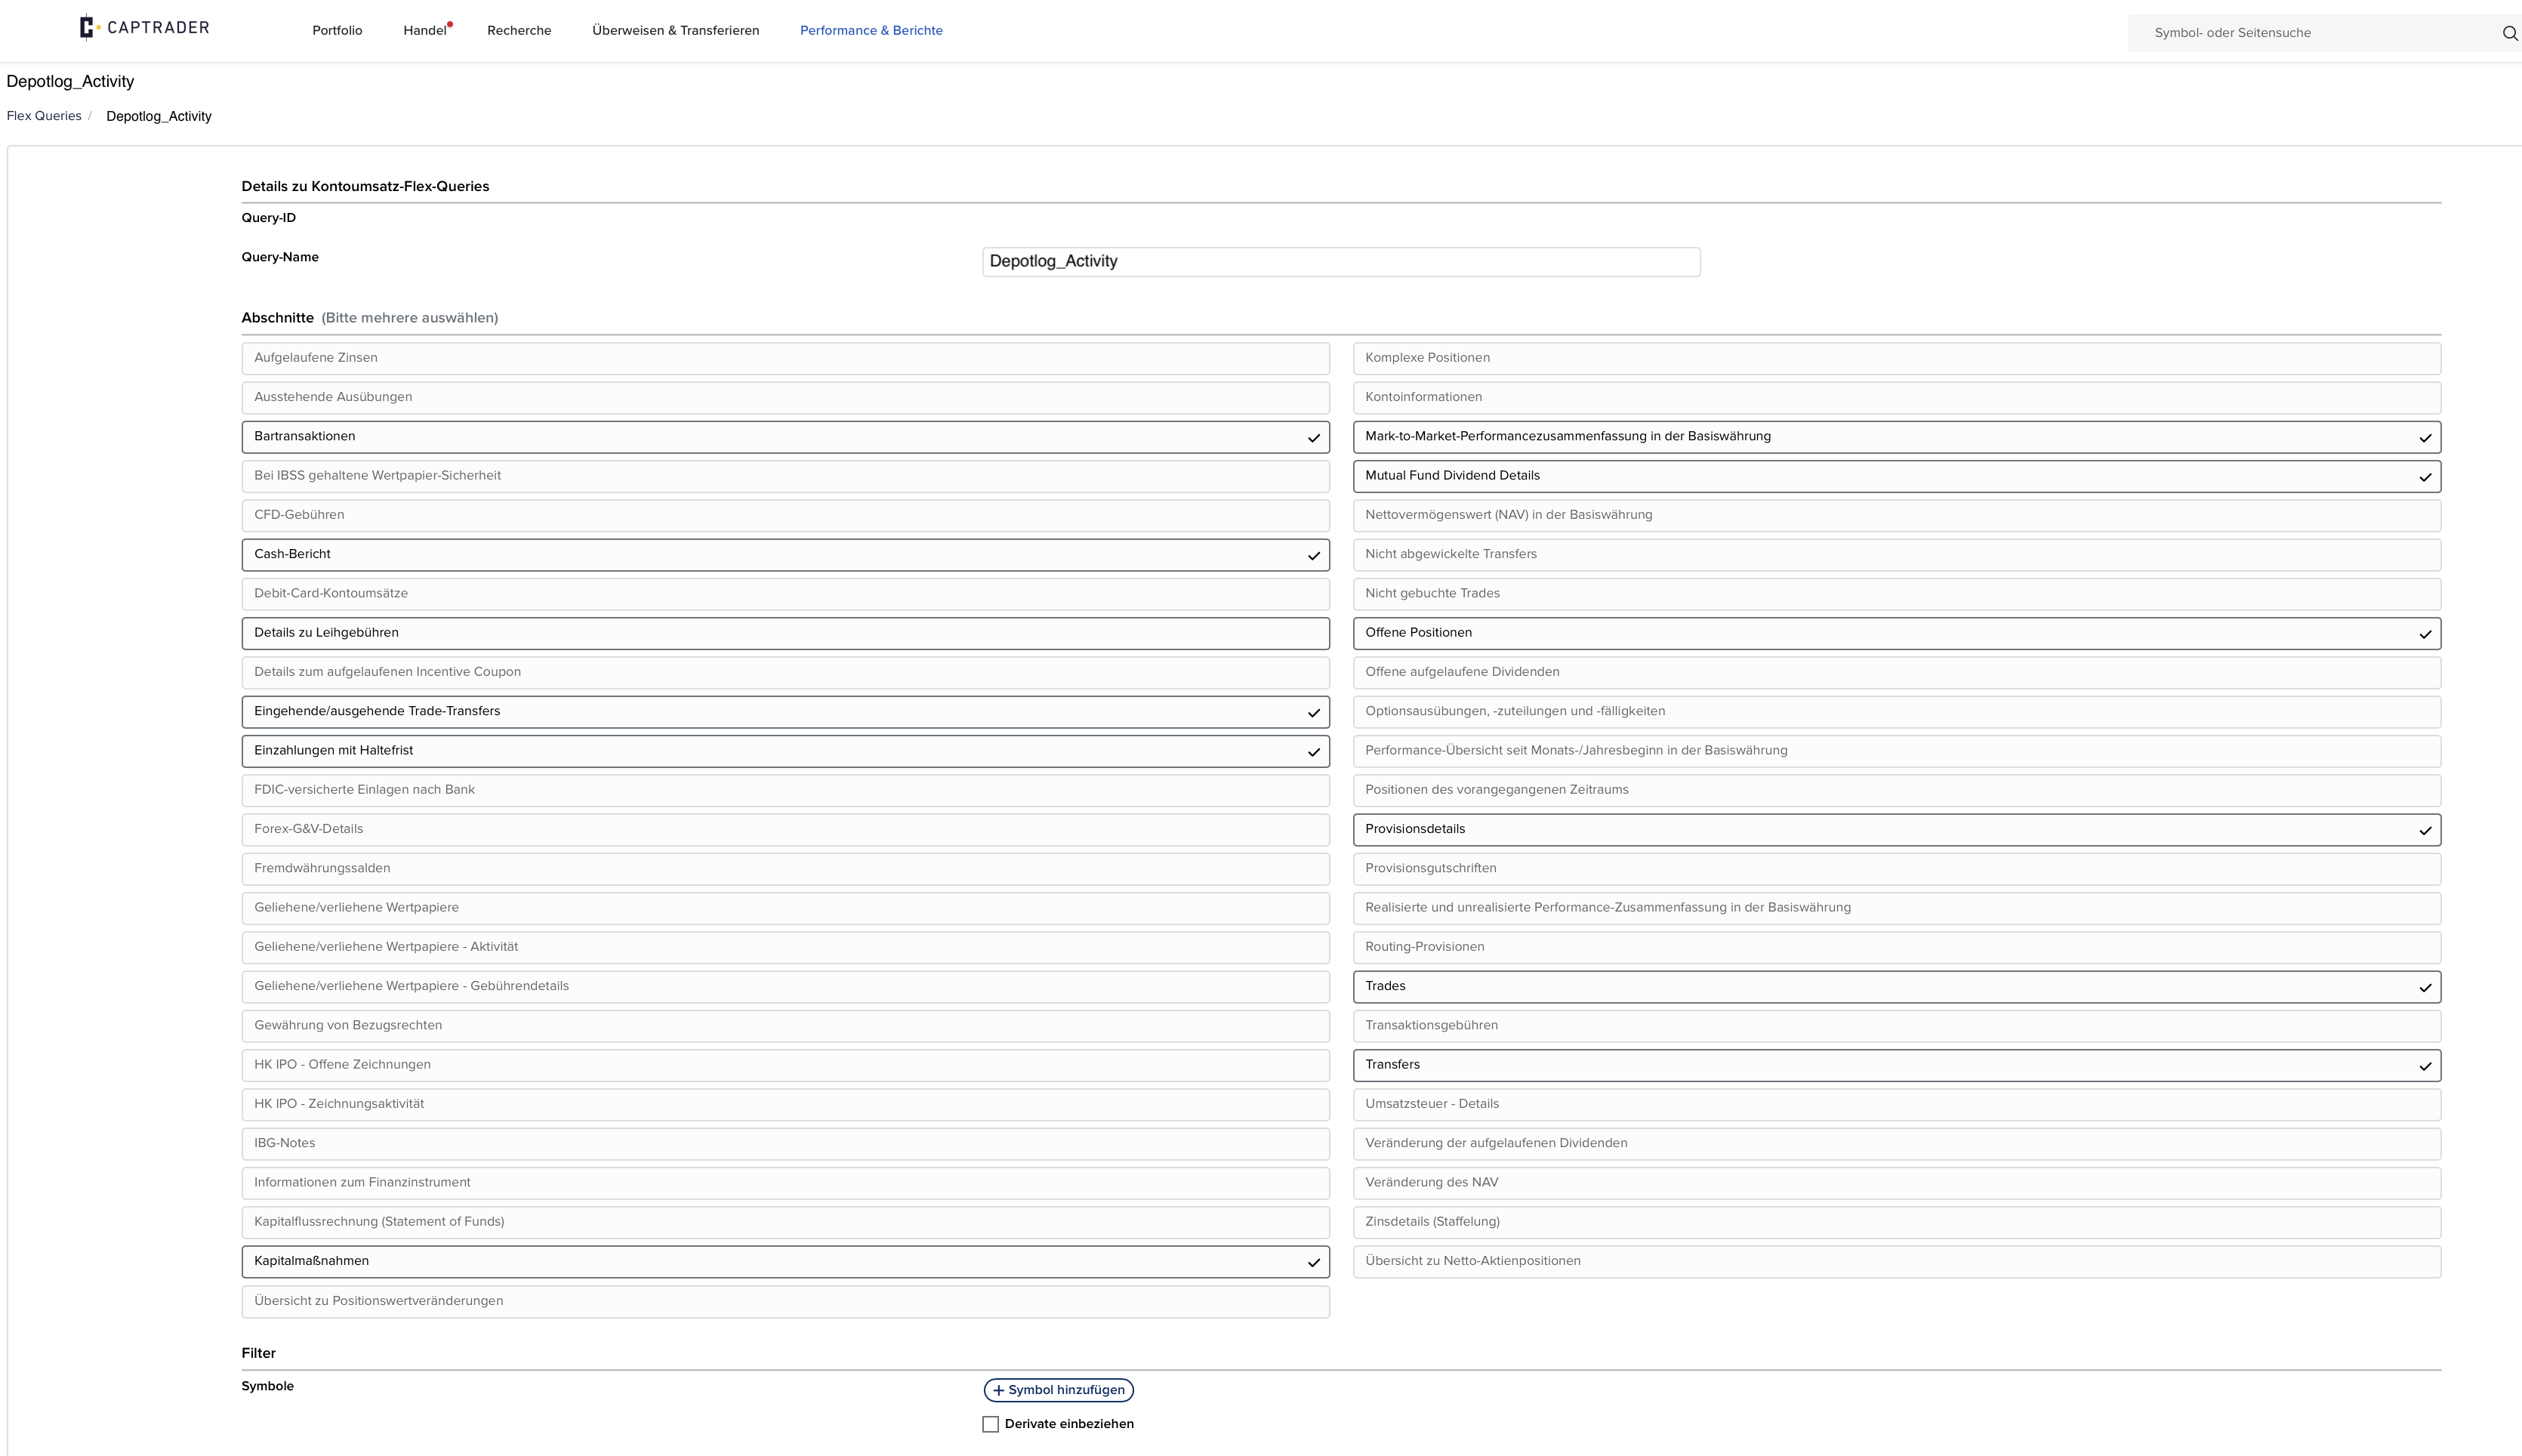The height and width of the screenshot is (1456, 2522).
Task: Select Nicht abgewickelte Transfers section
Action: click(1896, 554)
